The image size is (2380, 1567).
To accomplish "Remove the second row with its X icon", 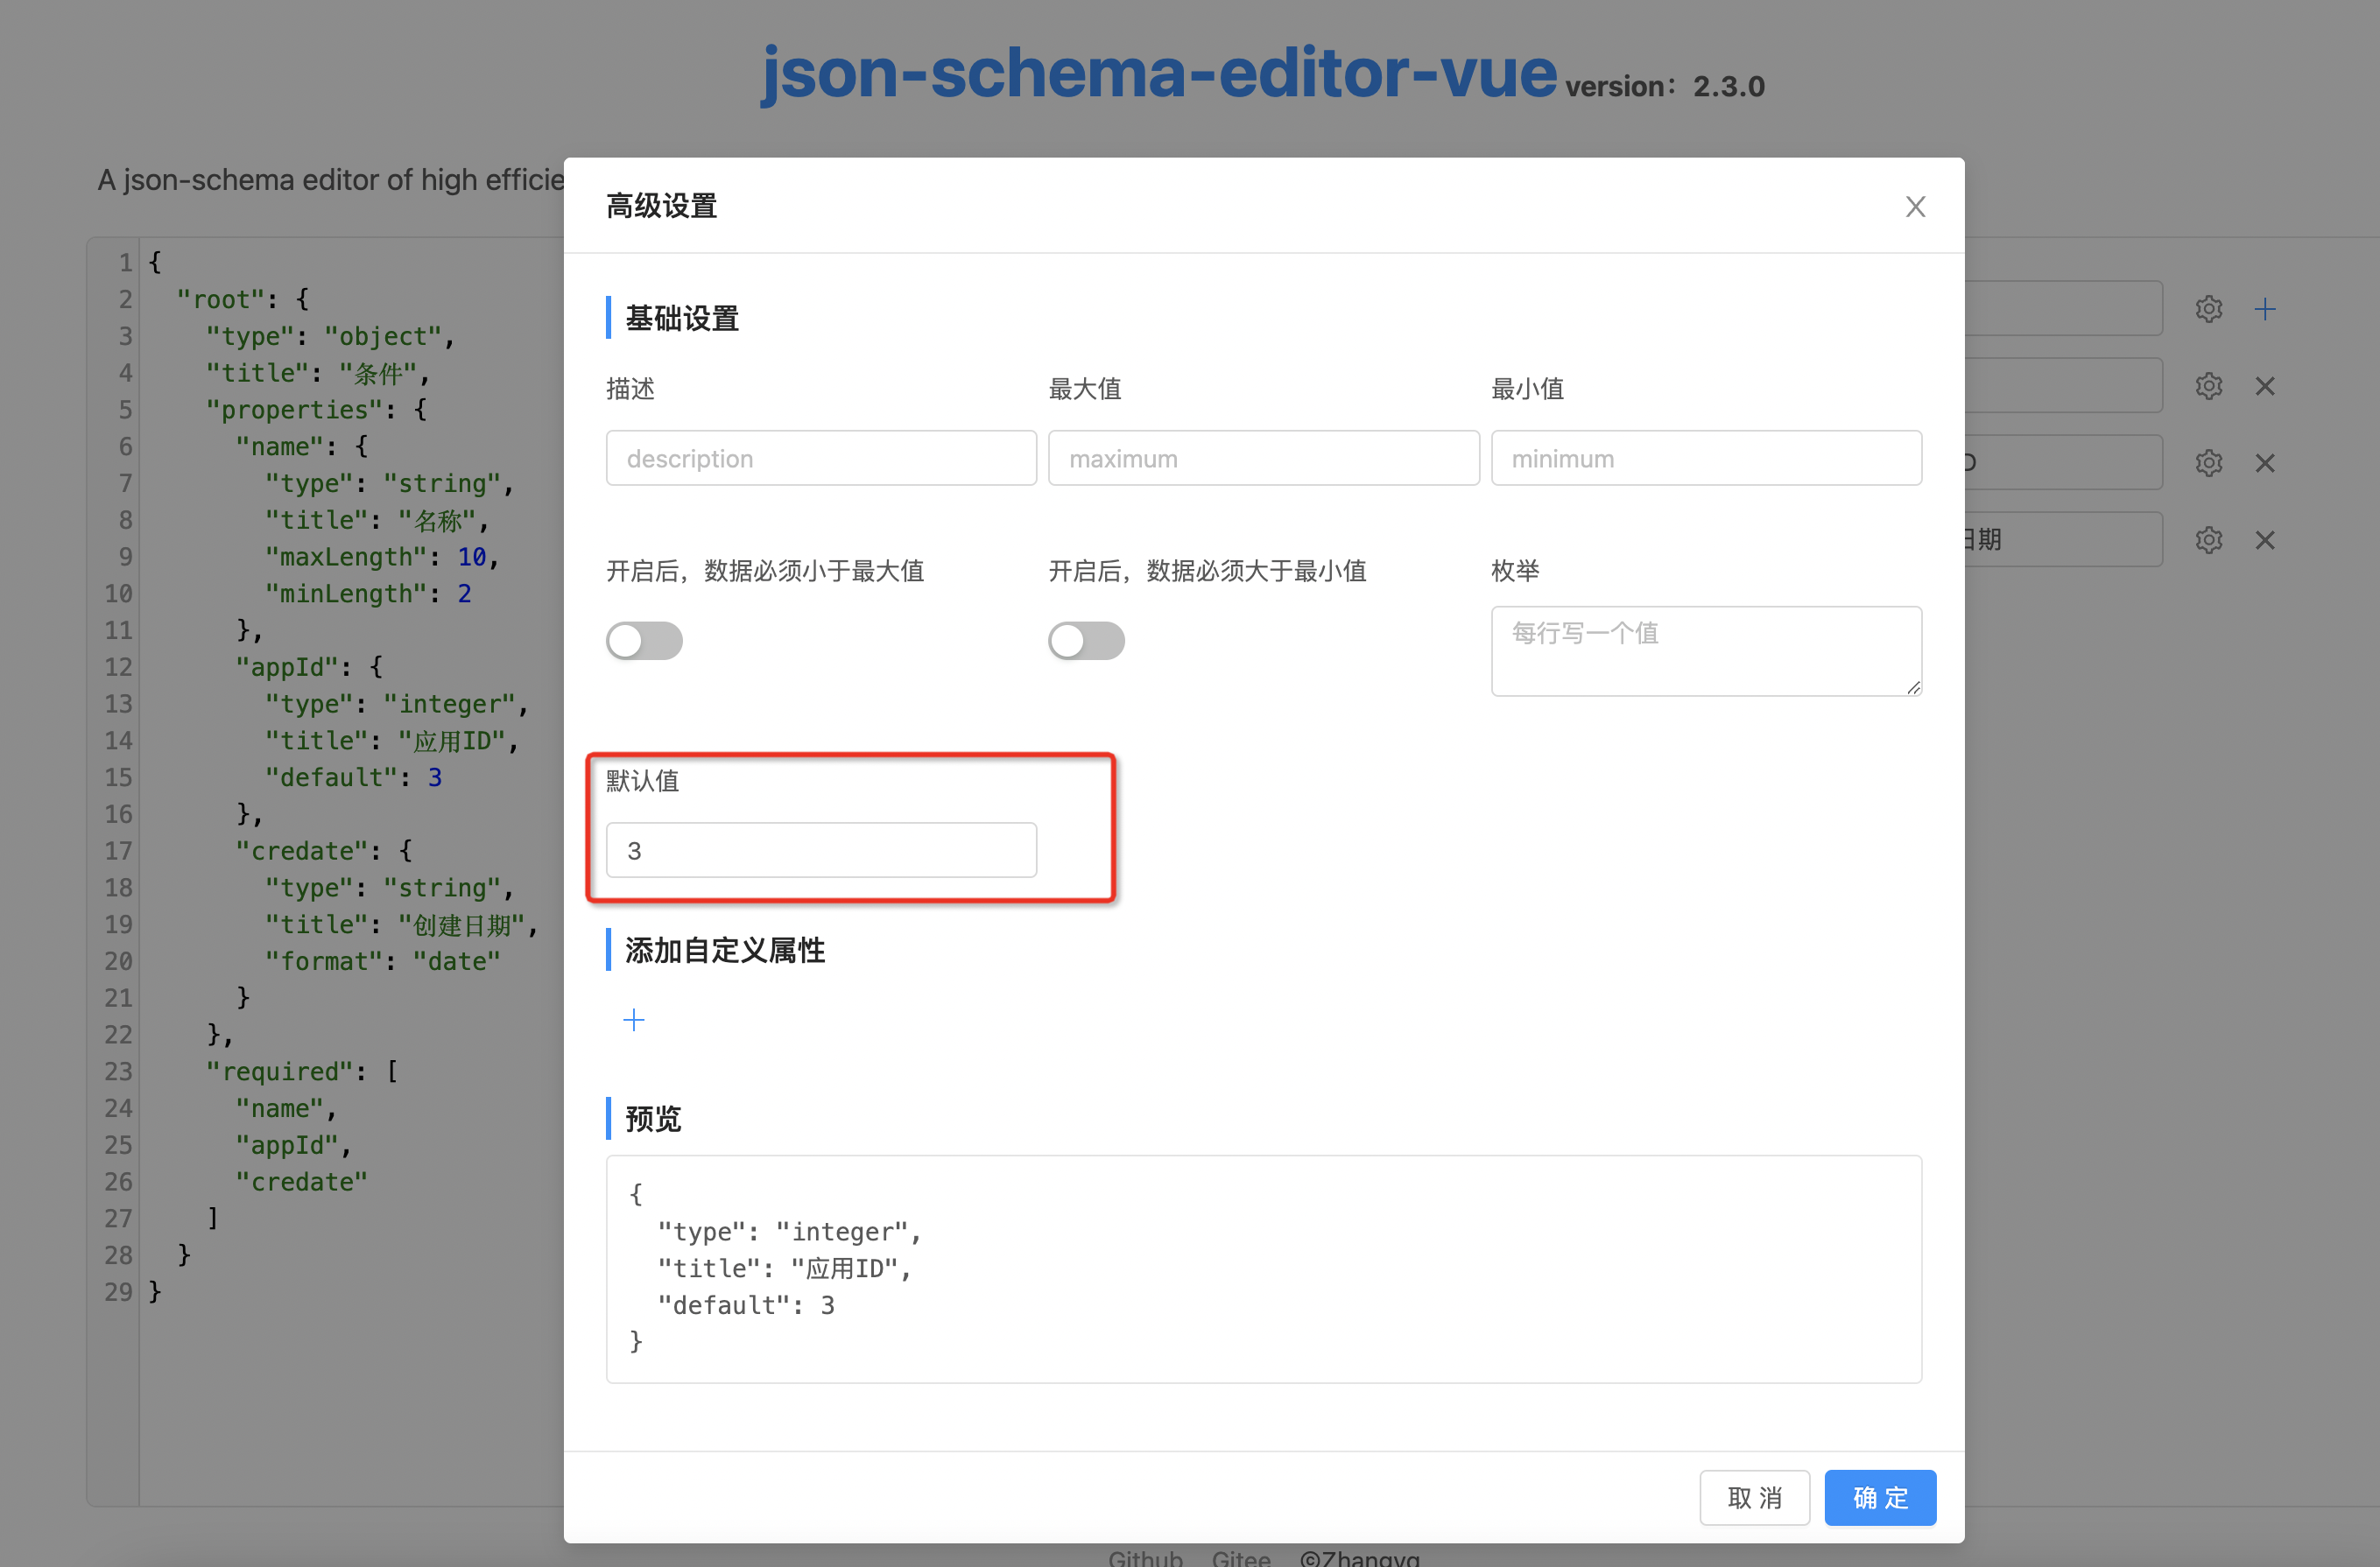I will pyautogui.click(x=2264, y=386).
